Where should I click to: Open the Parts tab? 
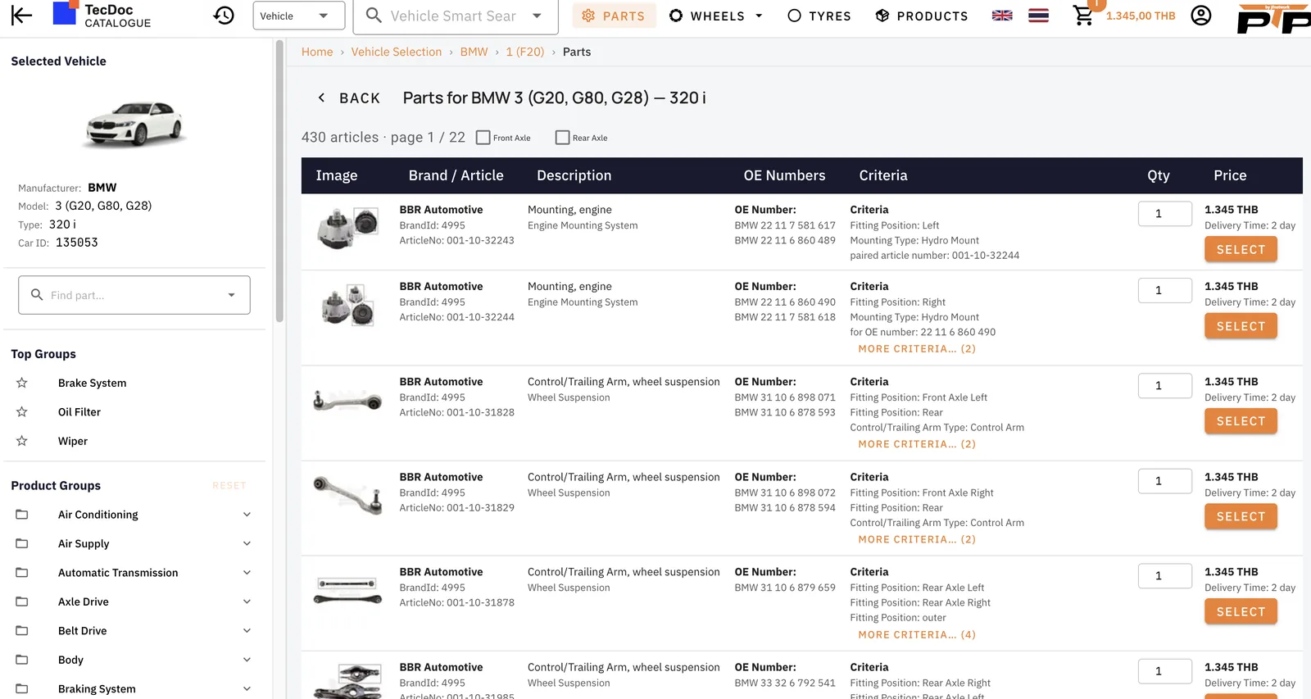pyautogui.click(x=614, y=16)
